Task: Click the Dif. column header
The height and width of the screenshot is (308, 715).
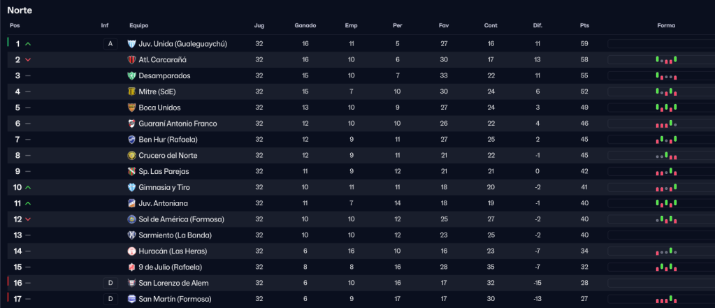Action: pos(537,26)
